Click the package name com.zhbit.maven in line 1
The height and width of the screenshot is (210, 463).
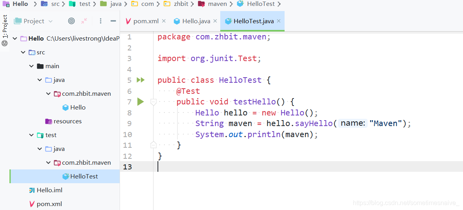(231, 37)
